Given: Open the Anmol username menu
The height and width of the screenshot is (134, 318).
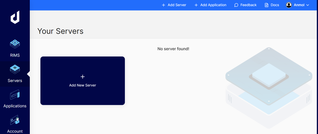Looking at the screenshot, I should [299, 5].
